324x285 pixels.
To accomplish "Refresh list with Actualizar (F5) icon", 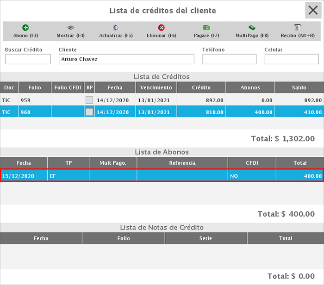I will click(x=116, y=28).
